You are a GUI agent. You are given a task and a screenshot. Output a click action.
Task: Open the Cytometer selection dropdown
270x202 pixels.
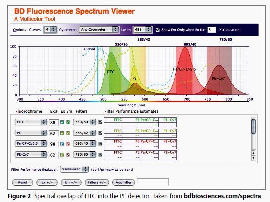(x=99, y=30)
